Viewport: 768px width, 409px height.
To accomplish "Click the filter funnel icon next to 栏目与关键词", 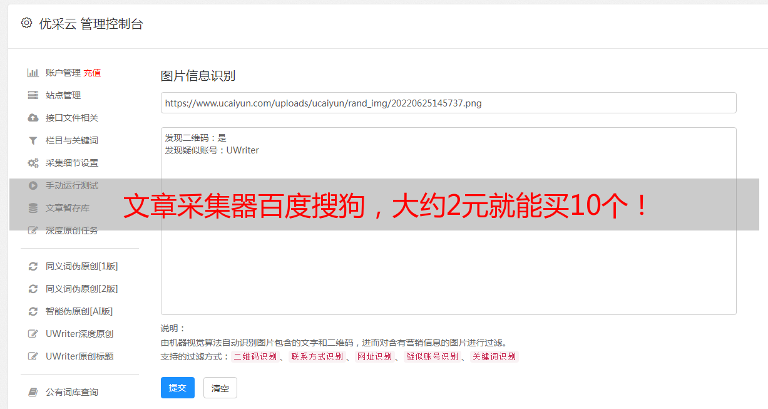I will [33, 140].
